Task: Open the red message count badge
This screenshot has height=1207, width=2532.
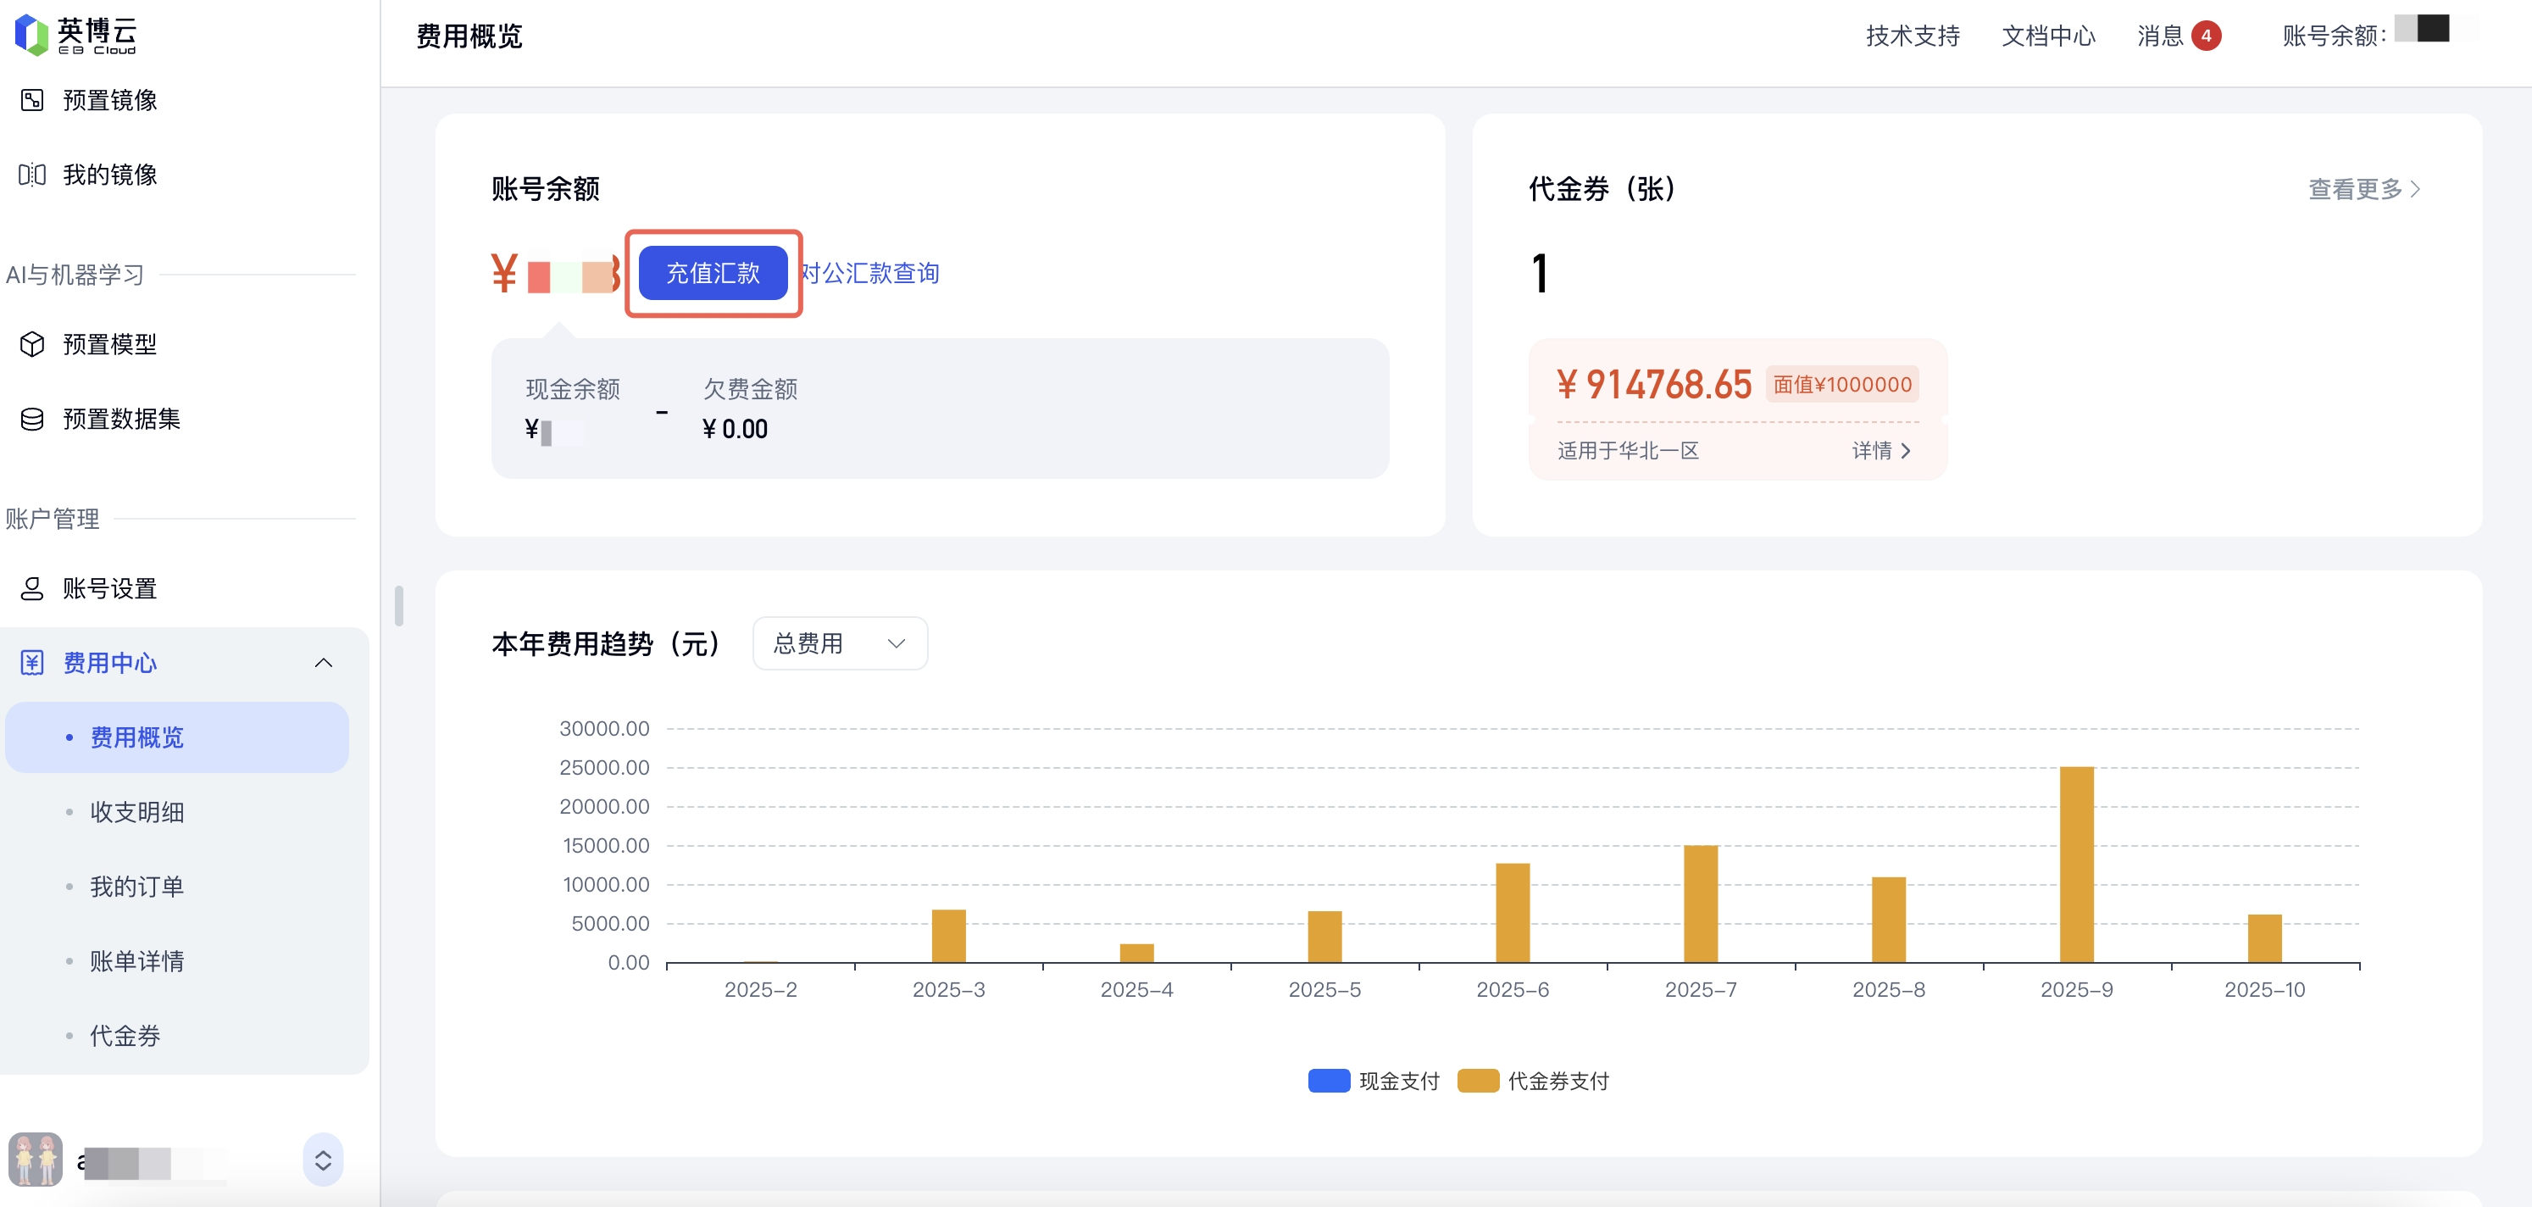Action: coord(2206,36)
